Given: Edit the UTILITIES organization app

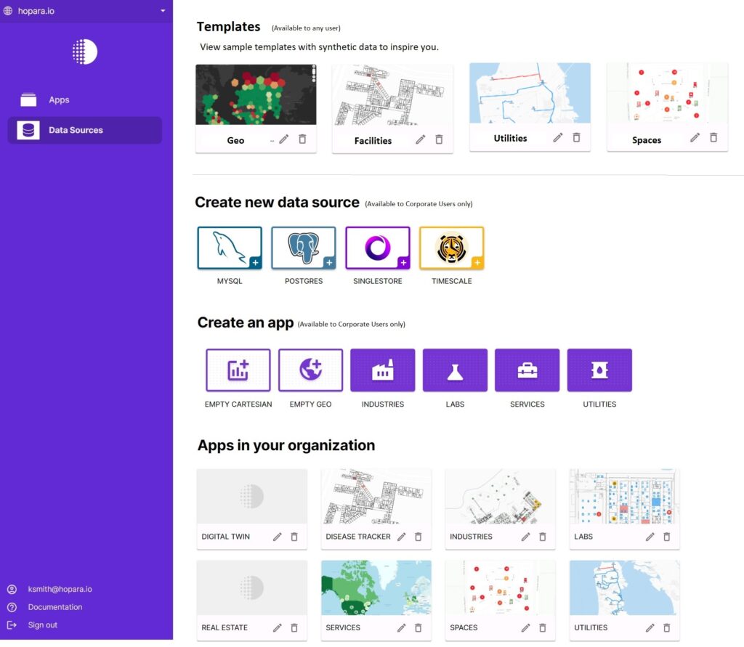Looking at the screenshot, I should pos(650,627).
